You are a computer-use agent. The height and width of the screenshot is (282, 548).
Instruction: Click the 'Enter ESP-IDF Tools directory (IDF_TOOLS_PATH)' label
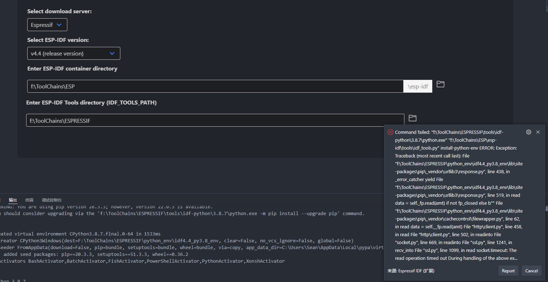[x=91, y=102]
